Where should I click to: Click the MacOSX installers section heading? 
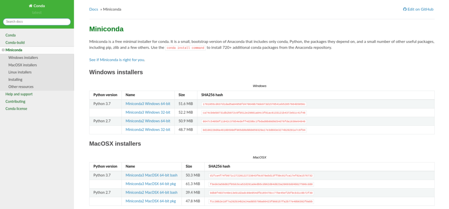[x=115, y=143]
